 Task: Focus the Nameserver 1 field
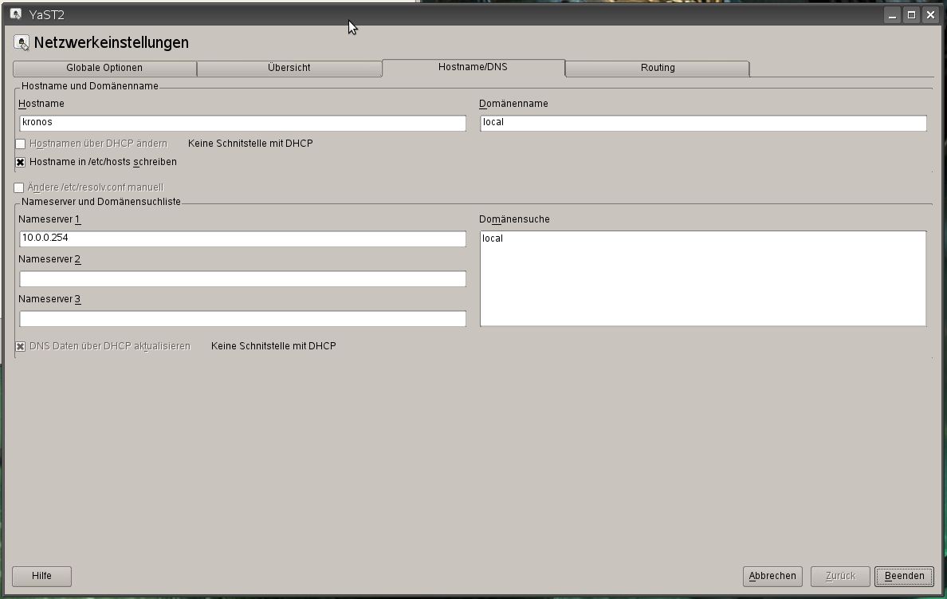click(x=243, y=238)
